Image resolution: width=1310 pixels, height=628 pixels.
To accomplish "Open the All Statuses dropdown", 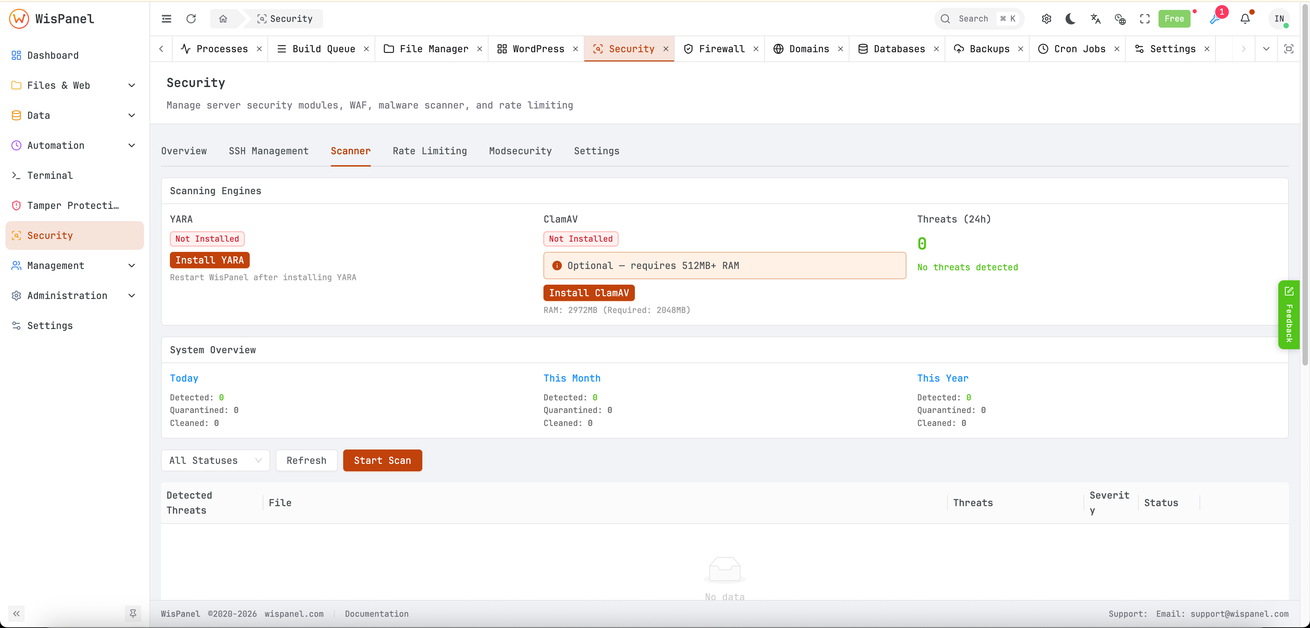I will 215,460.
